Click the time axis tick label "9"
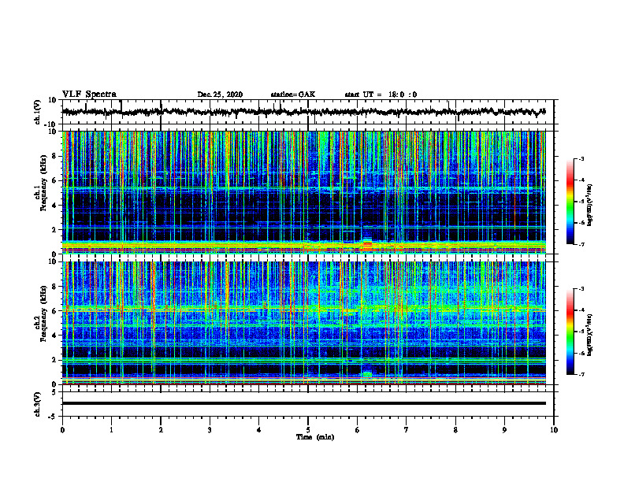Image resolution: width=624 pixels, height=482 pixels. tap(504, 430)
